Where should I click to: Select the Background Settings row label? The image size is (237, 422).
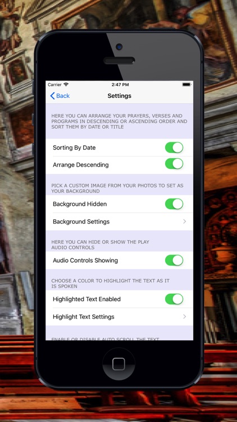pyautogui.click(x=81, y=222)
